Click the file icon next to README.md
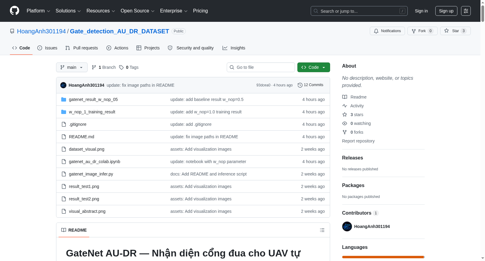 [64, 137]
